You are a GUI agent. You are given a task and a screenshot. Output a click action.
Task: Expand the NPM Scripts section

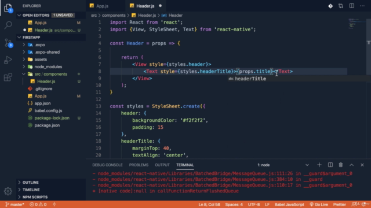pos(51,197)
